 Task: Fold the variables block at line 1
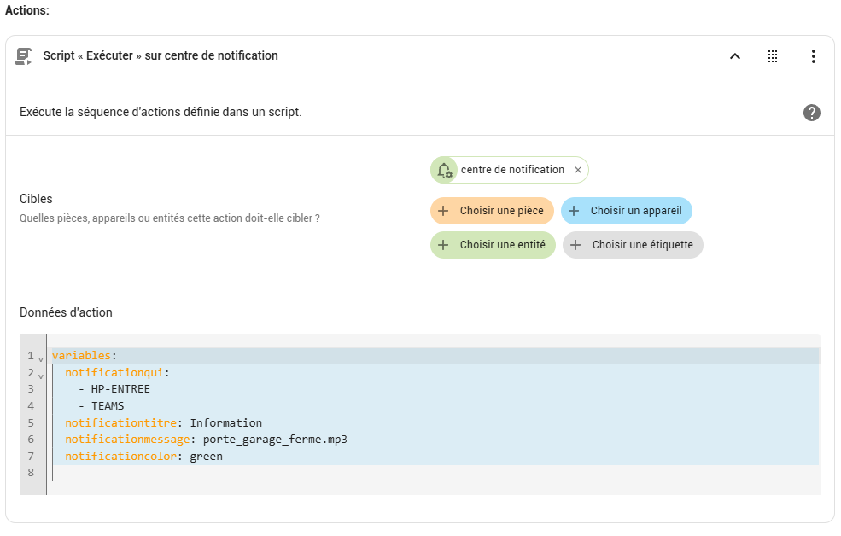click(x=41, y=358)
